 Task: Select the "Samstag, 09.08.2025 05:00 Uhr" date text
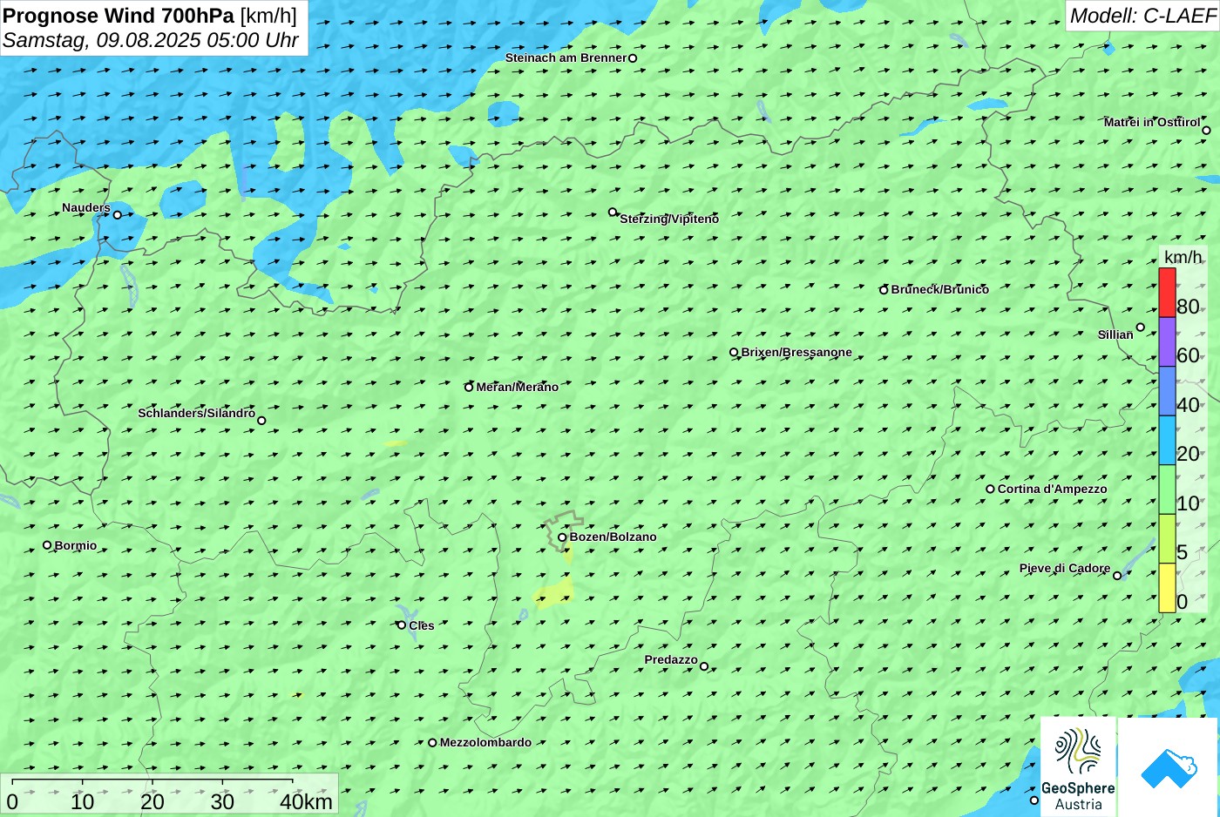[151, 40]
